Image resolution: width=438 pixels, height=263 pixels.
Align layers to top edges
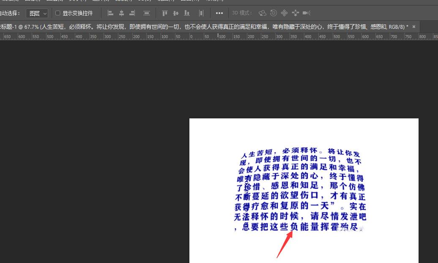click(165, 13)
